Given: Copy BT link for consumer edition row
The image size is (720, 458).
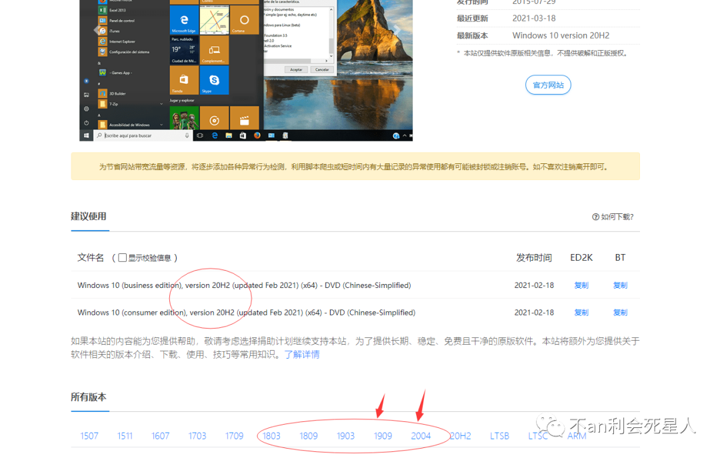Looking at the screenshot, I should [620, 313].
